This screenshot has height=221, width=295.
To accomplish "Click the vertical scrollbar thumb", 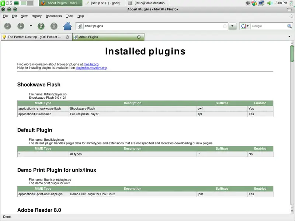I will coord(292,53).
